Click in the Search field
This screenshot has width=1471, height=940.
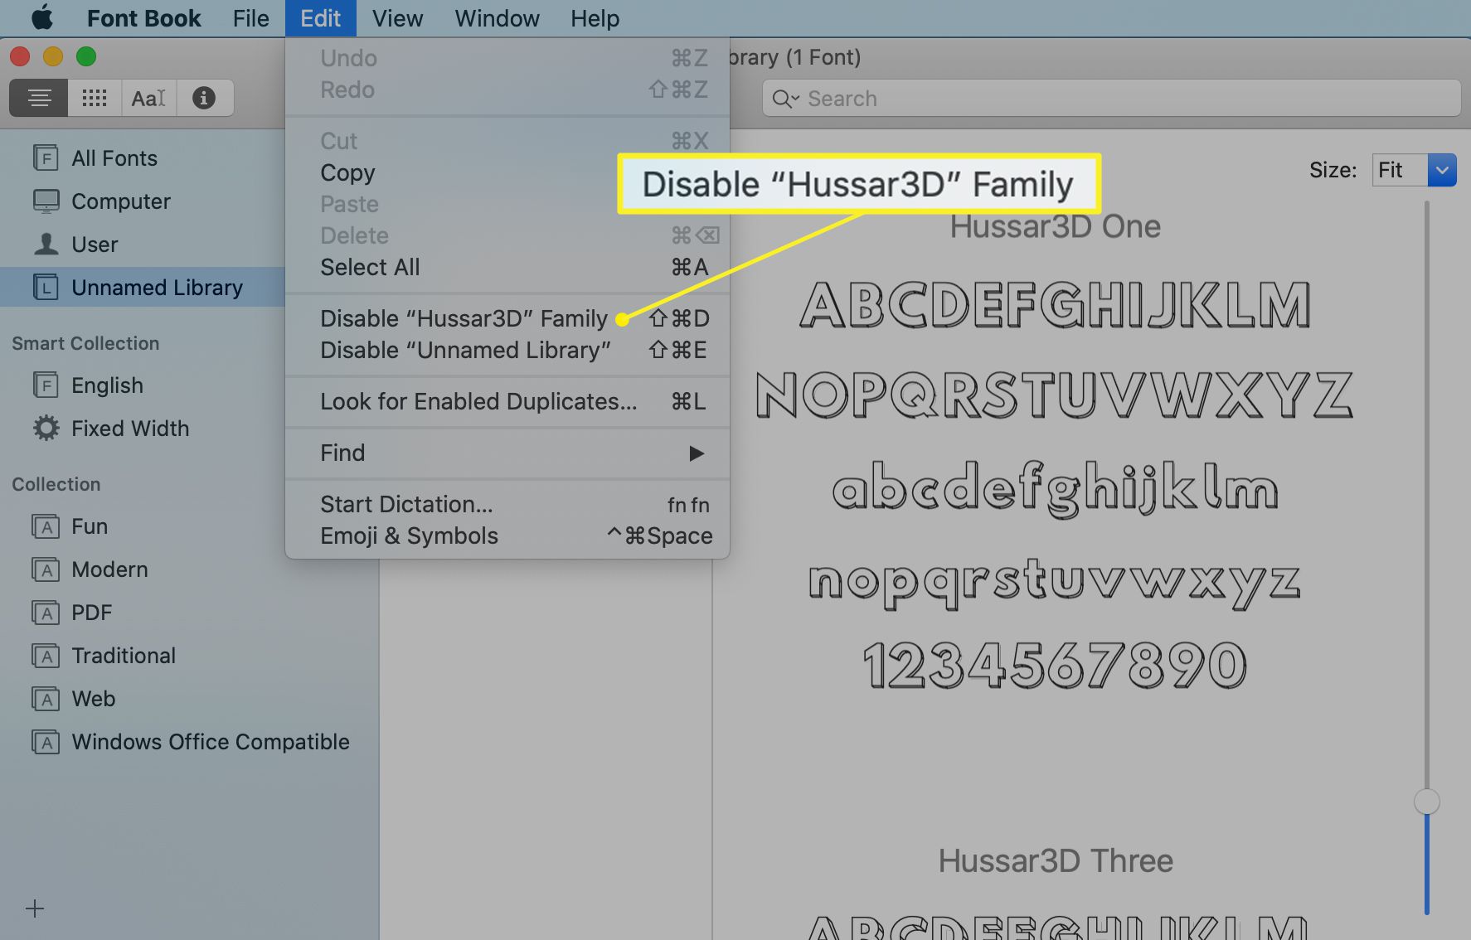(x=1111, y=99)
